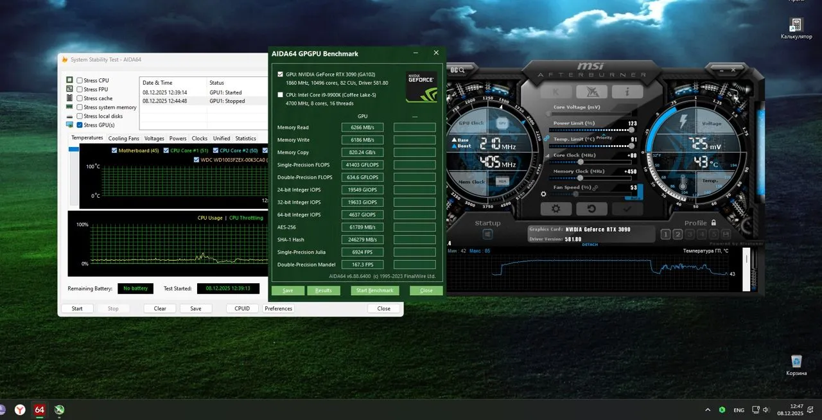The width and height of the screenshot is (822, 420).
Task: Open Afterburner OC Scanner magnifier icon
Action: pyautogui.click(x=462, y=70)
